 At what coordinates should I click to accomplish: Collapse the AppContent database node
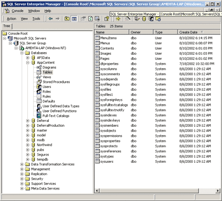(x=28, y=63)
